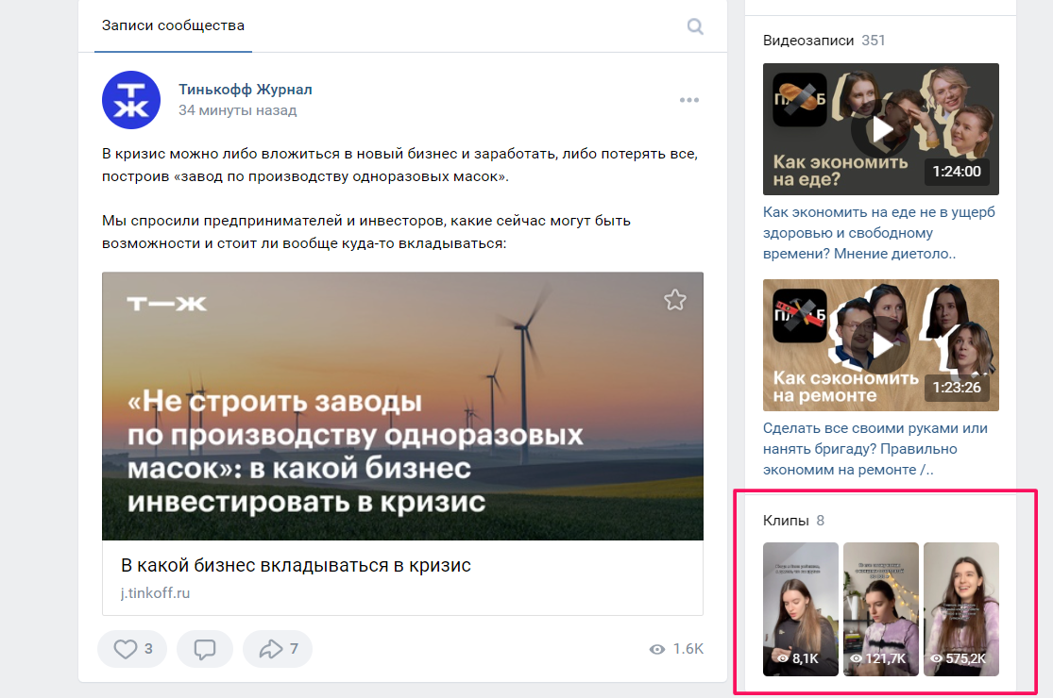Like the post with the heart button
1053x698 pixels.
(x=132, y=649)
